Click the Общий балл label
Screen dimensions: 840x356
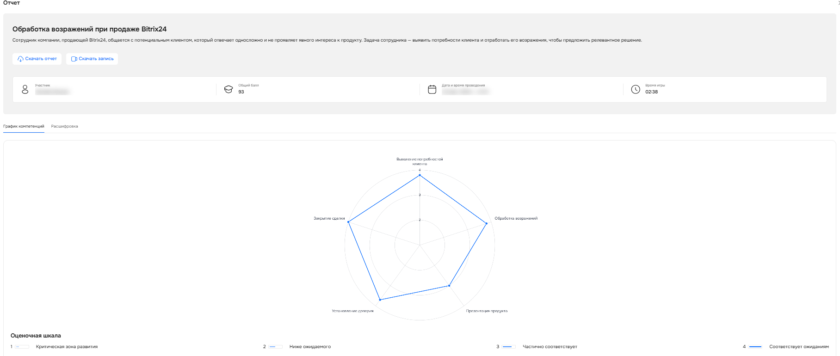pyautogui.click(x=248, y=86)
